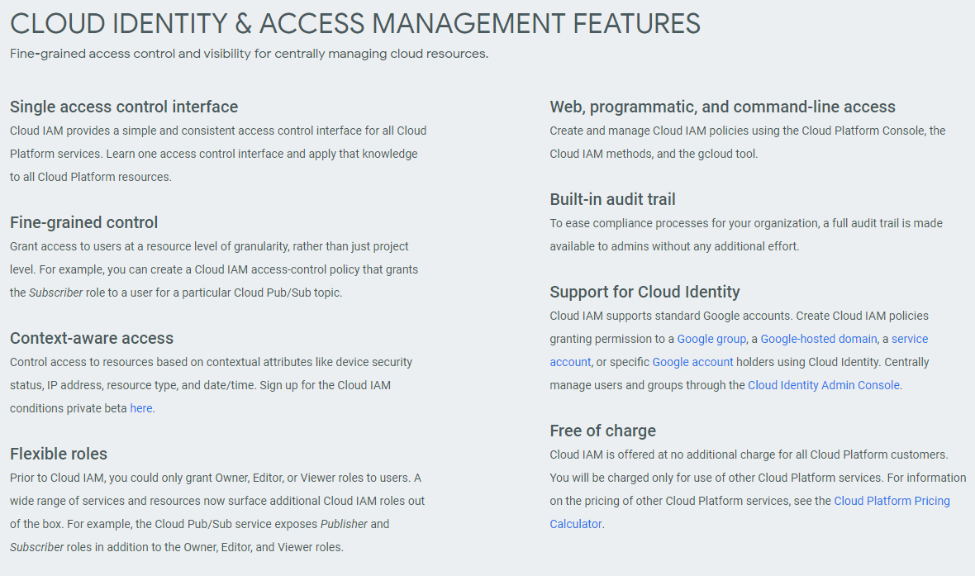Screen dimensions: 975x576
Task: Click the 'Free of charge' heading
Action: [x=602, y=431]
